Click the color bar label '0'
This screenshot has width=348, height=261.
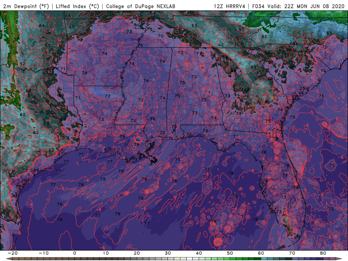point(74,253)
